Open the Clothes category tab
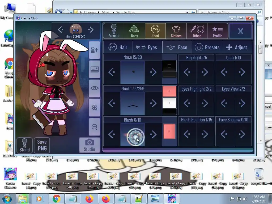Viewport: 272px width, 204px height. pyautogui.click(x=176, y=31)
